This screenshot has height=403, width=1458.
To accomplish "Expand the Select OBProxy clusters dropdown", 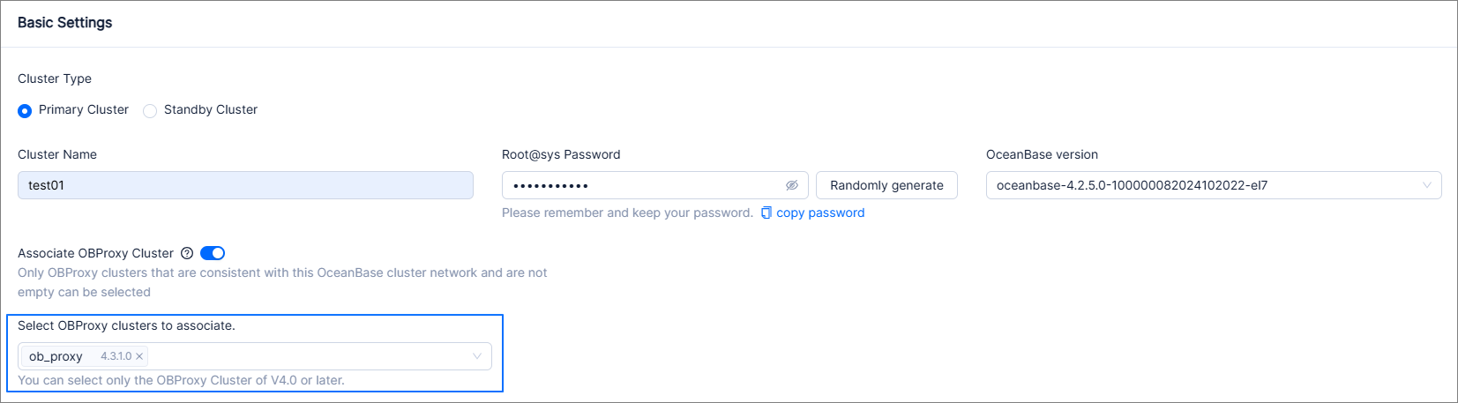I will (x=309, y=356).
